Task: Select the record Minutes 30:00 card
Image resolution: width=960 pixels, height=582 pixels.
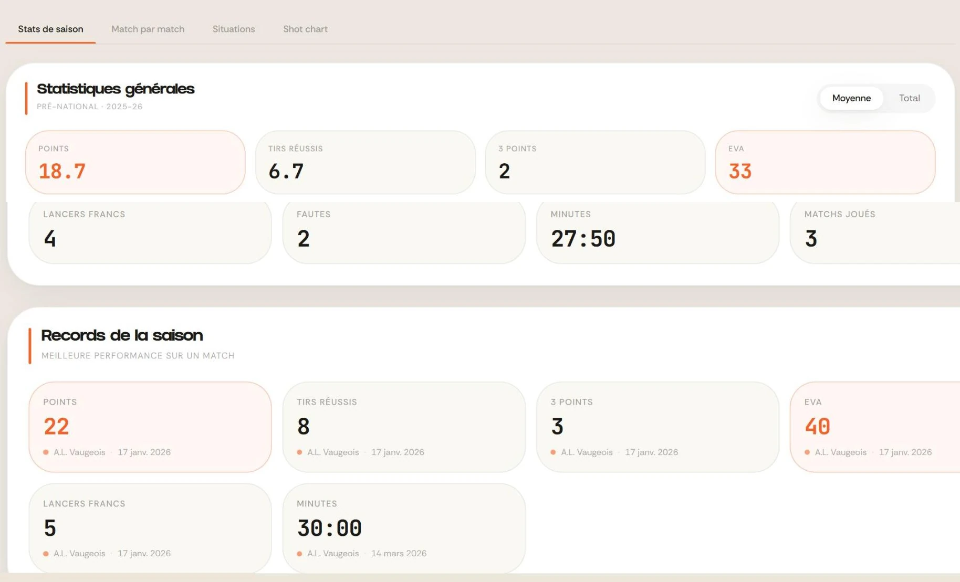Action: point(404,528)
